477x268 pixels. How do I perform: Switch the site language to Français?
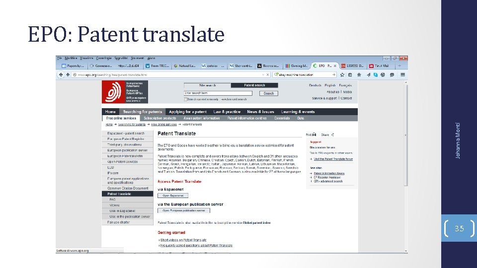[345, 85]
